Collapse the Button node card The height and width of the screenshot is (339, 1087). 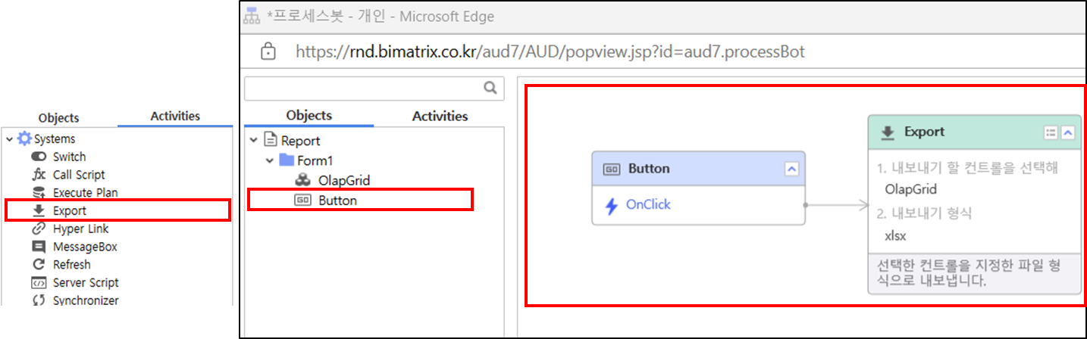791,169
